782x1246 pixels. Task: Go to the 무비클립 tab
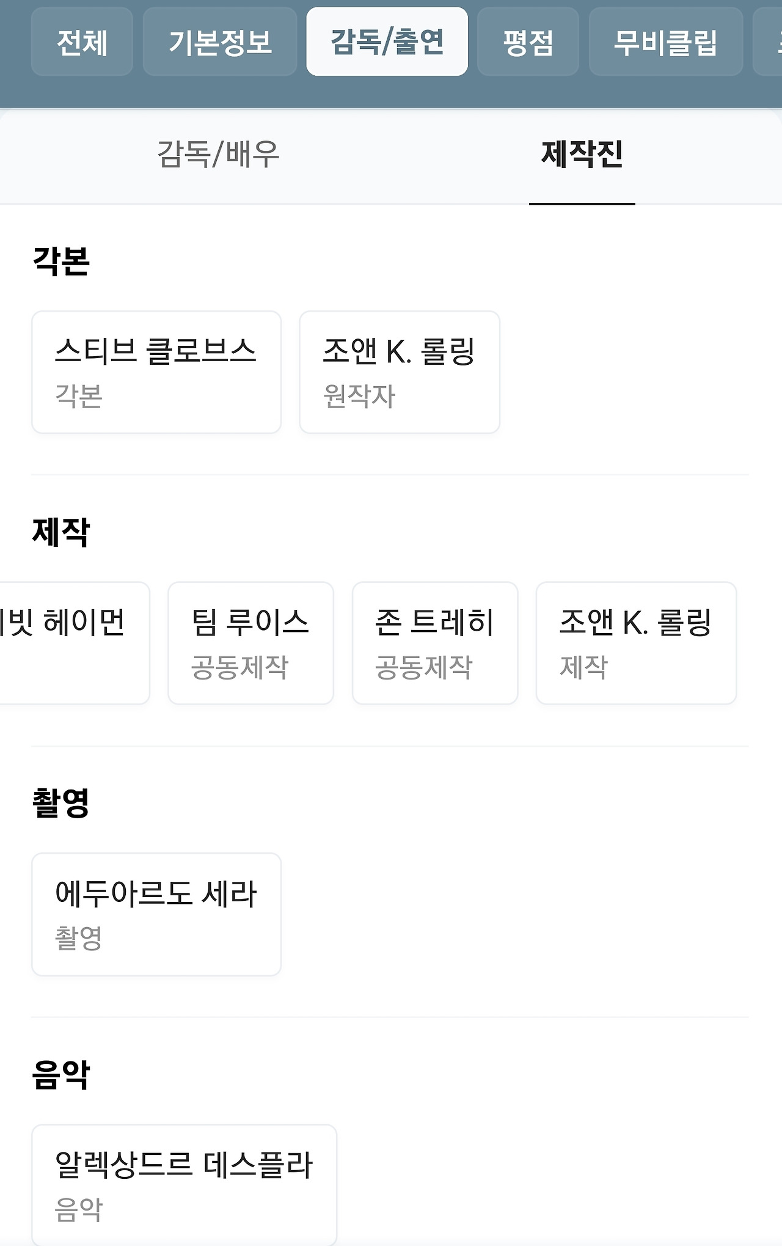(666, 42)
